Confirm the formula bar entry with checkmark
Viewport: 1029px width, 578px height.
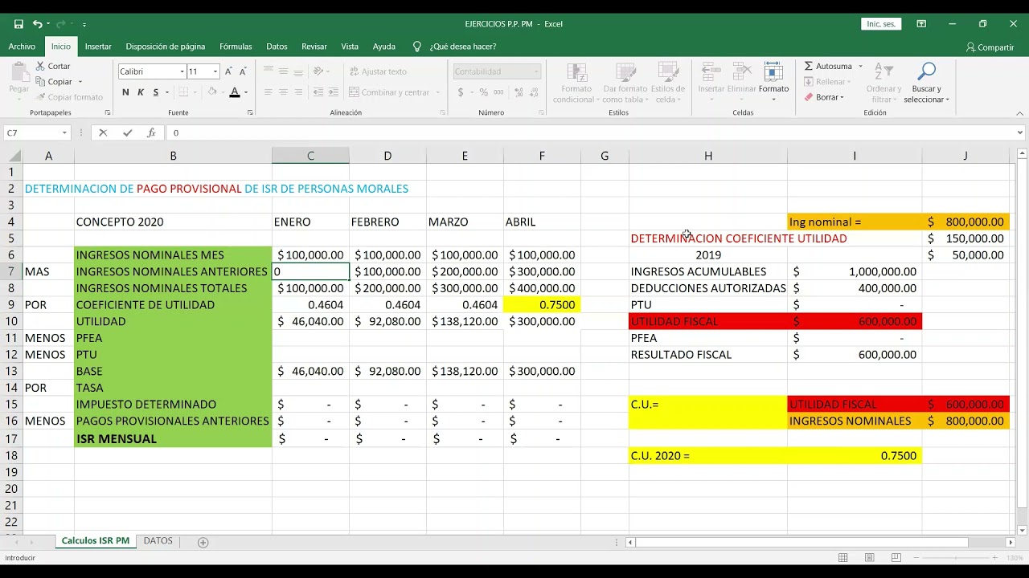[x=127, y=132]
